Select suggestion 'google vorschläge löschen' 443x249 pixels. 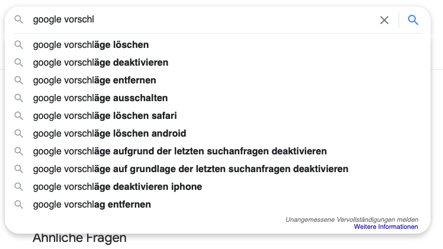pyautogui.click(x=217, y=45)
